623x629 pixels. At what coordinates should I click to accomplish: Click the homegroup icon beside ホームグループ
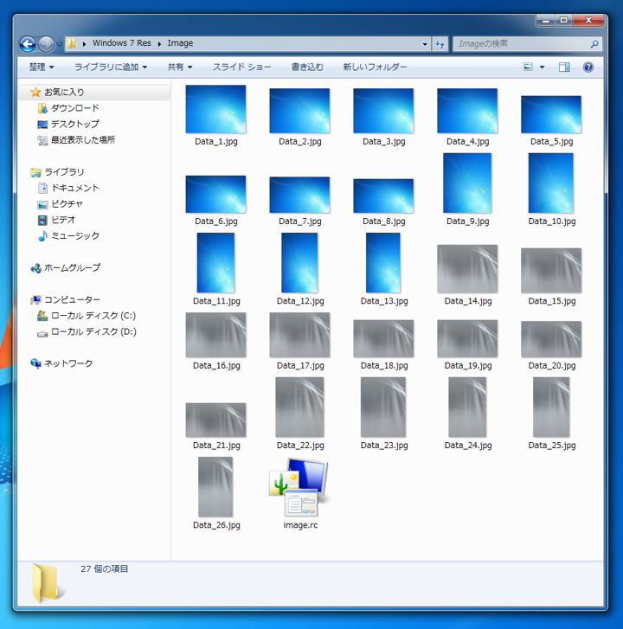pyautogui.click(x=35, y=268)
